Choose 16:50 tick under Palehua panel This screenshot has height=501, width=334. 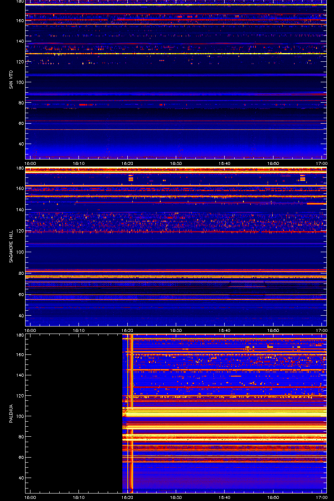(x=273, y=498)
